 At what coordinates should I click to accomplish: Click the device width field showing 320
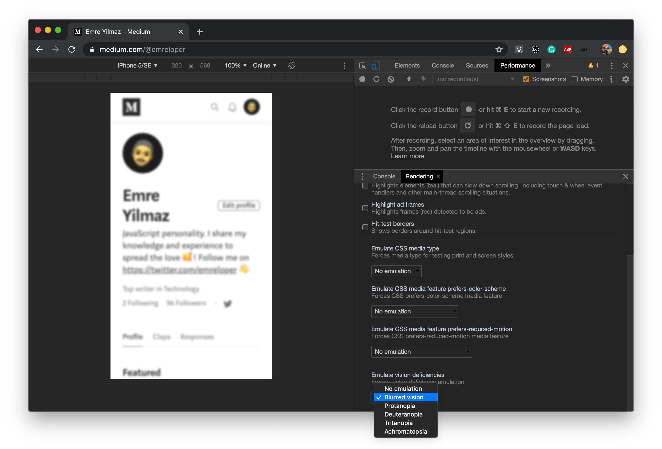click(x=176, y=66)
